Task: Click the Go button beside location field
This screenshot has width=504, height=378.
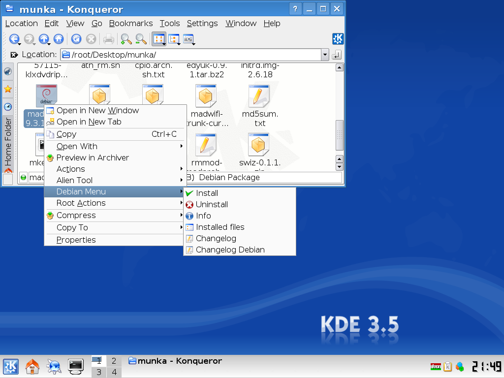Action: pos(337,55)
